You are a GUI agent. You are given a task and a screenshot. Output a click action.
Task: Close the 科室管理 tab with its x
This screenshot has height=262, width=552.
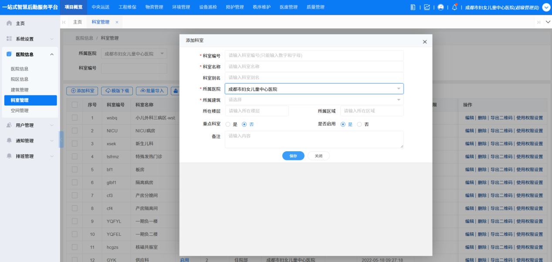pyautogui.click(x=117, y=22)
